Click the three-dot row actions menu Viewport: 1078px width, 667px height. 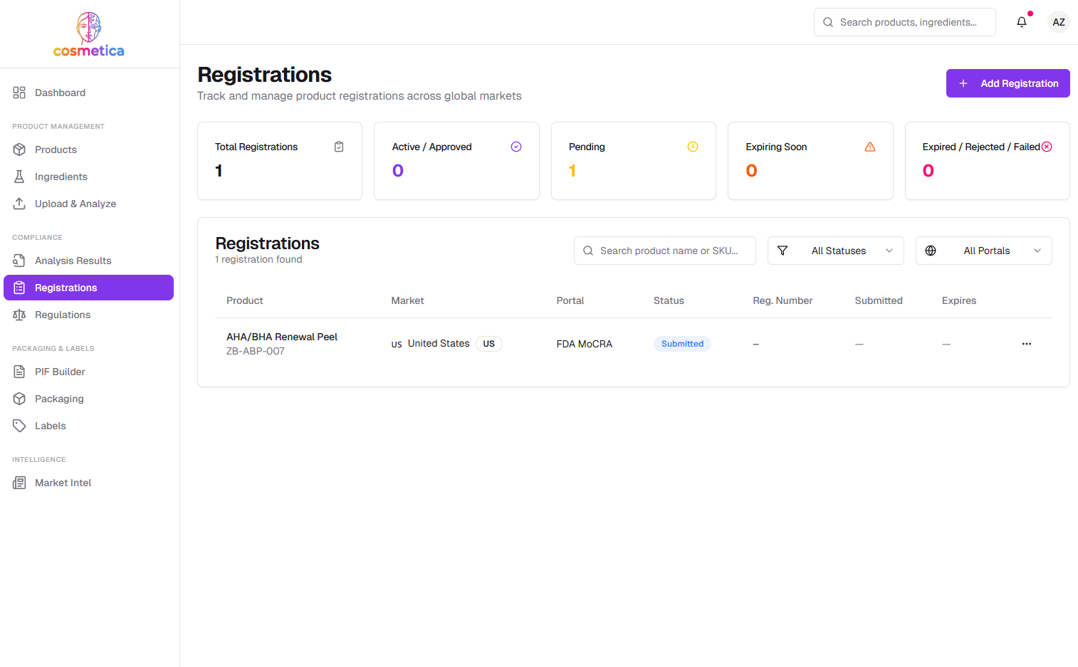click(x=1026, y=344)
